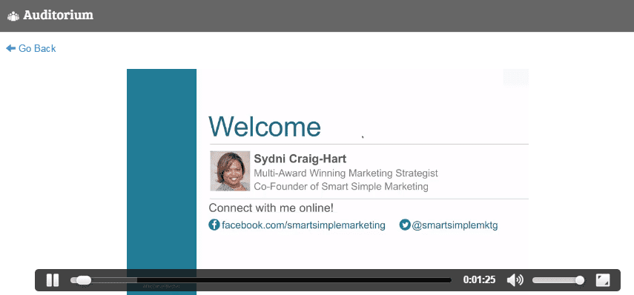Click "Multi-Award Winning Marketing Strategist" line

(346, 173)
